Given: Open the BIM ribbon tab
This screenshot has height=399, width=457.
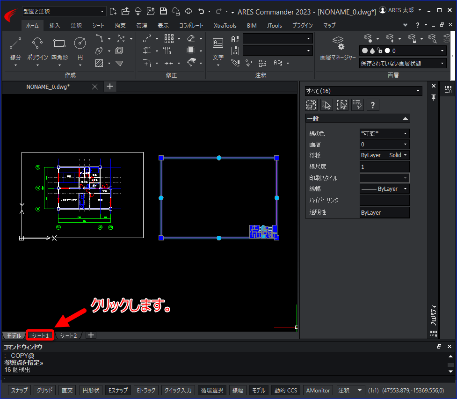Looking at the screenshot, I should point(252,26).
